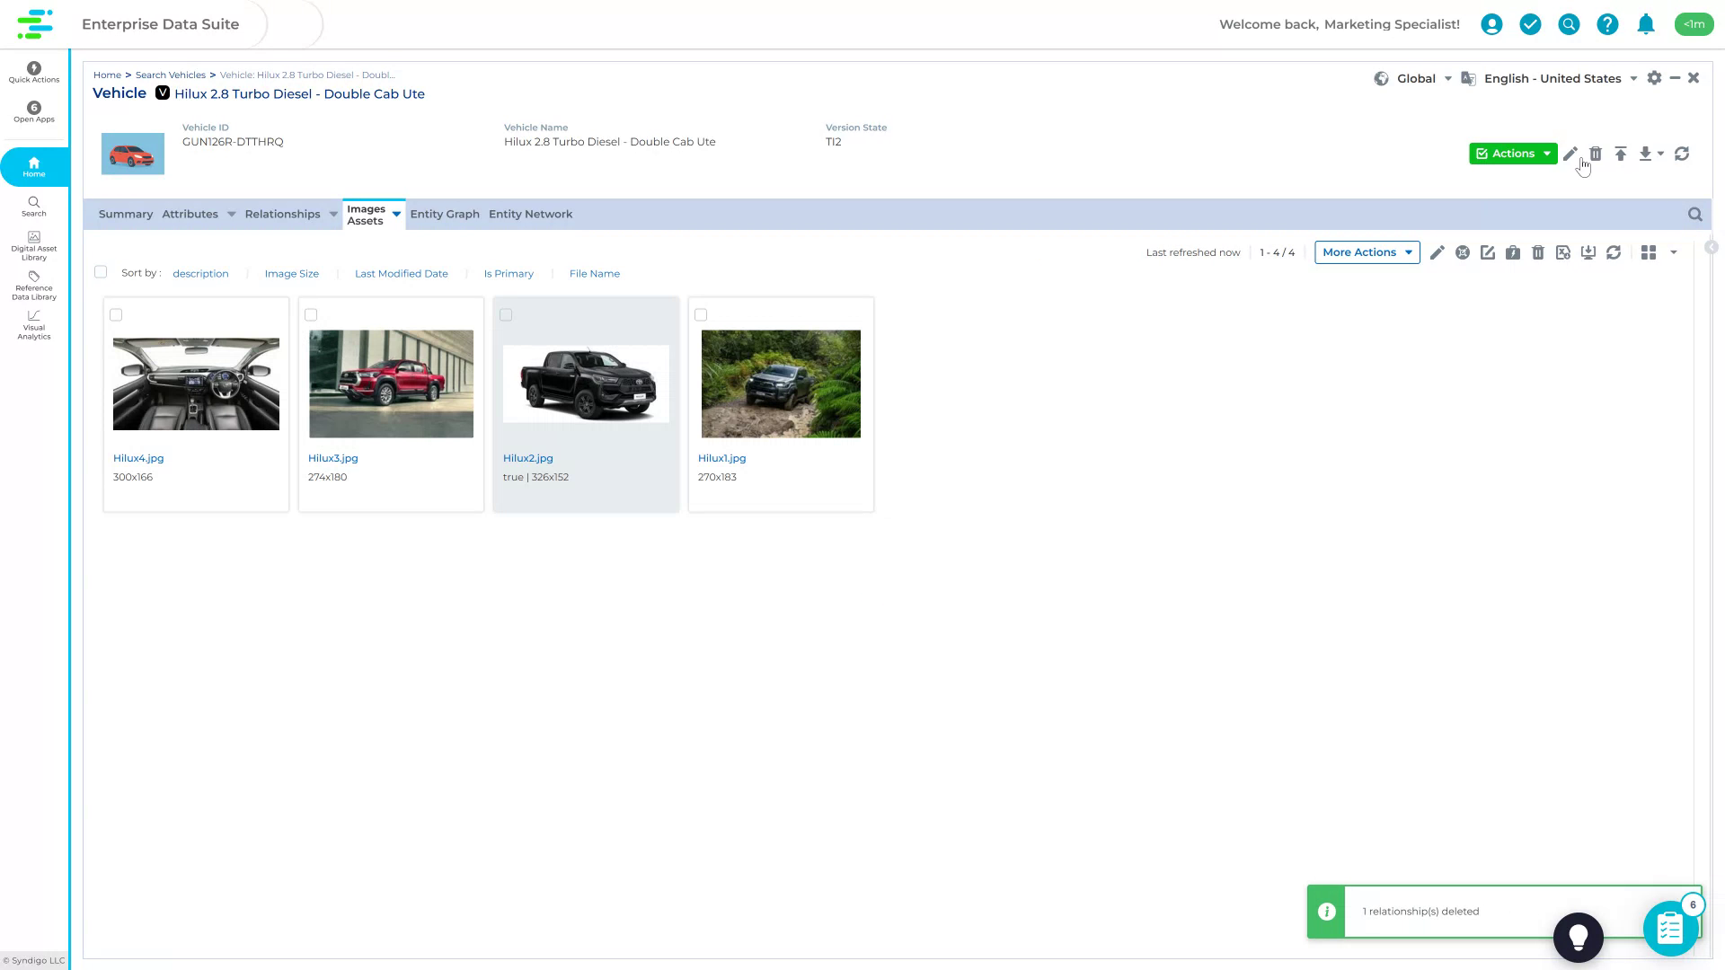Click the Hilux1.jpg off-road thumbnail

780,384
